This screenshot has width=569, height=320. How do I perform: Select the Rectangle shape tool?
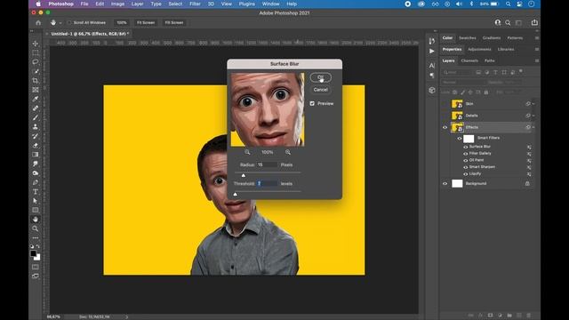pyautogui.click(x=36, y=210)
